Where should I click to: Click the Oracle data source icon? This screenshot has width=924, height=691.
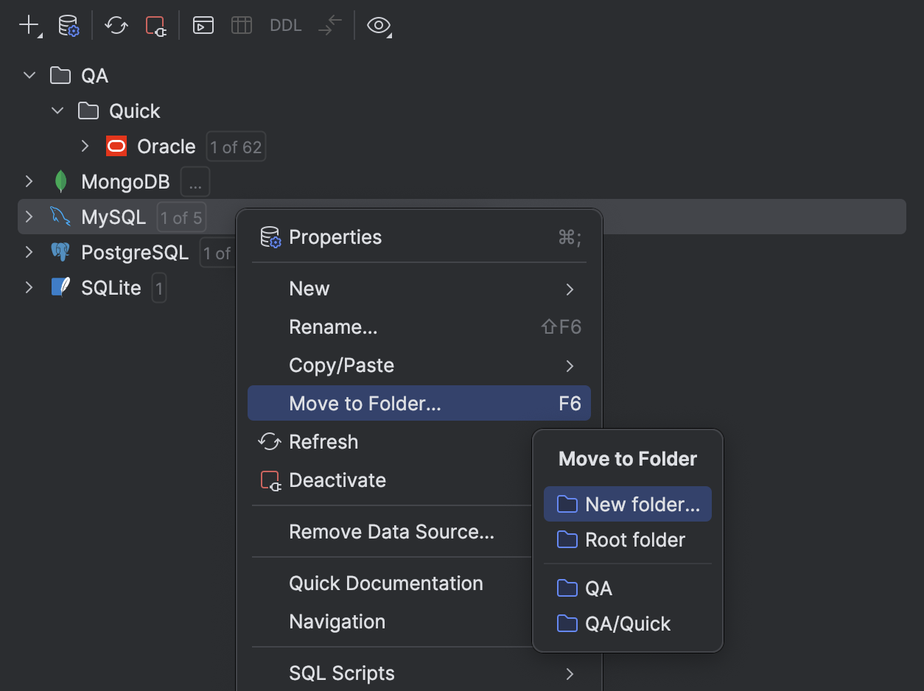(116, 146)
